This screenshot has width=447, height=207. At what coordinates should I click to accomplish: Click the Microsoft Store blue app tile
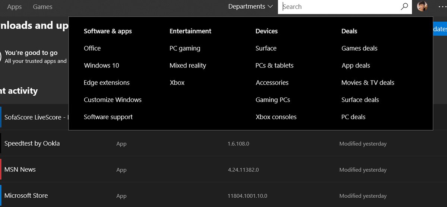coord(1,195)
